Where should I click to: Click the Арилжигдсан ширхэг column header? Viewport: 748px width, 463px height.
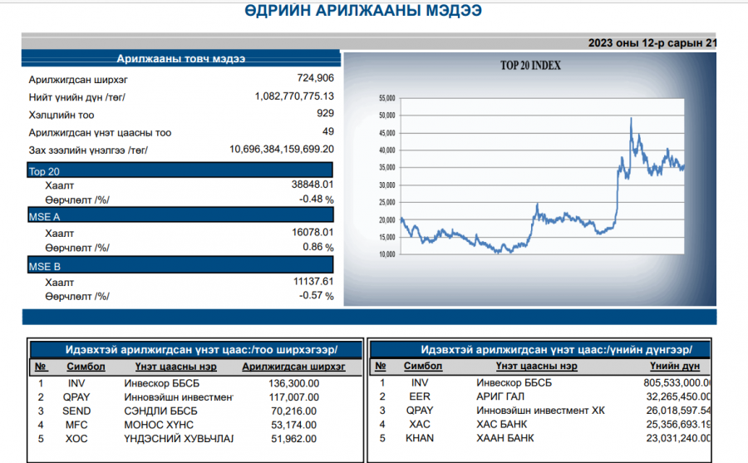[x=293, y=367]
